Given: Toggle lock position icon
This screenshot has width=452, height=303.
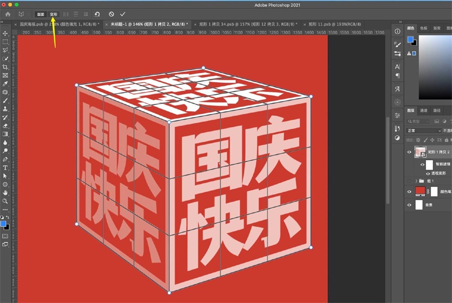Looking at the screenshot, I should pyautogui.click(x=432, y=140).
